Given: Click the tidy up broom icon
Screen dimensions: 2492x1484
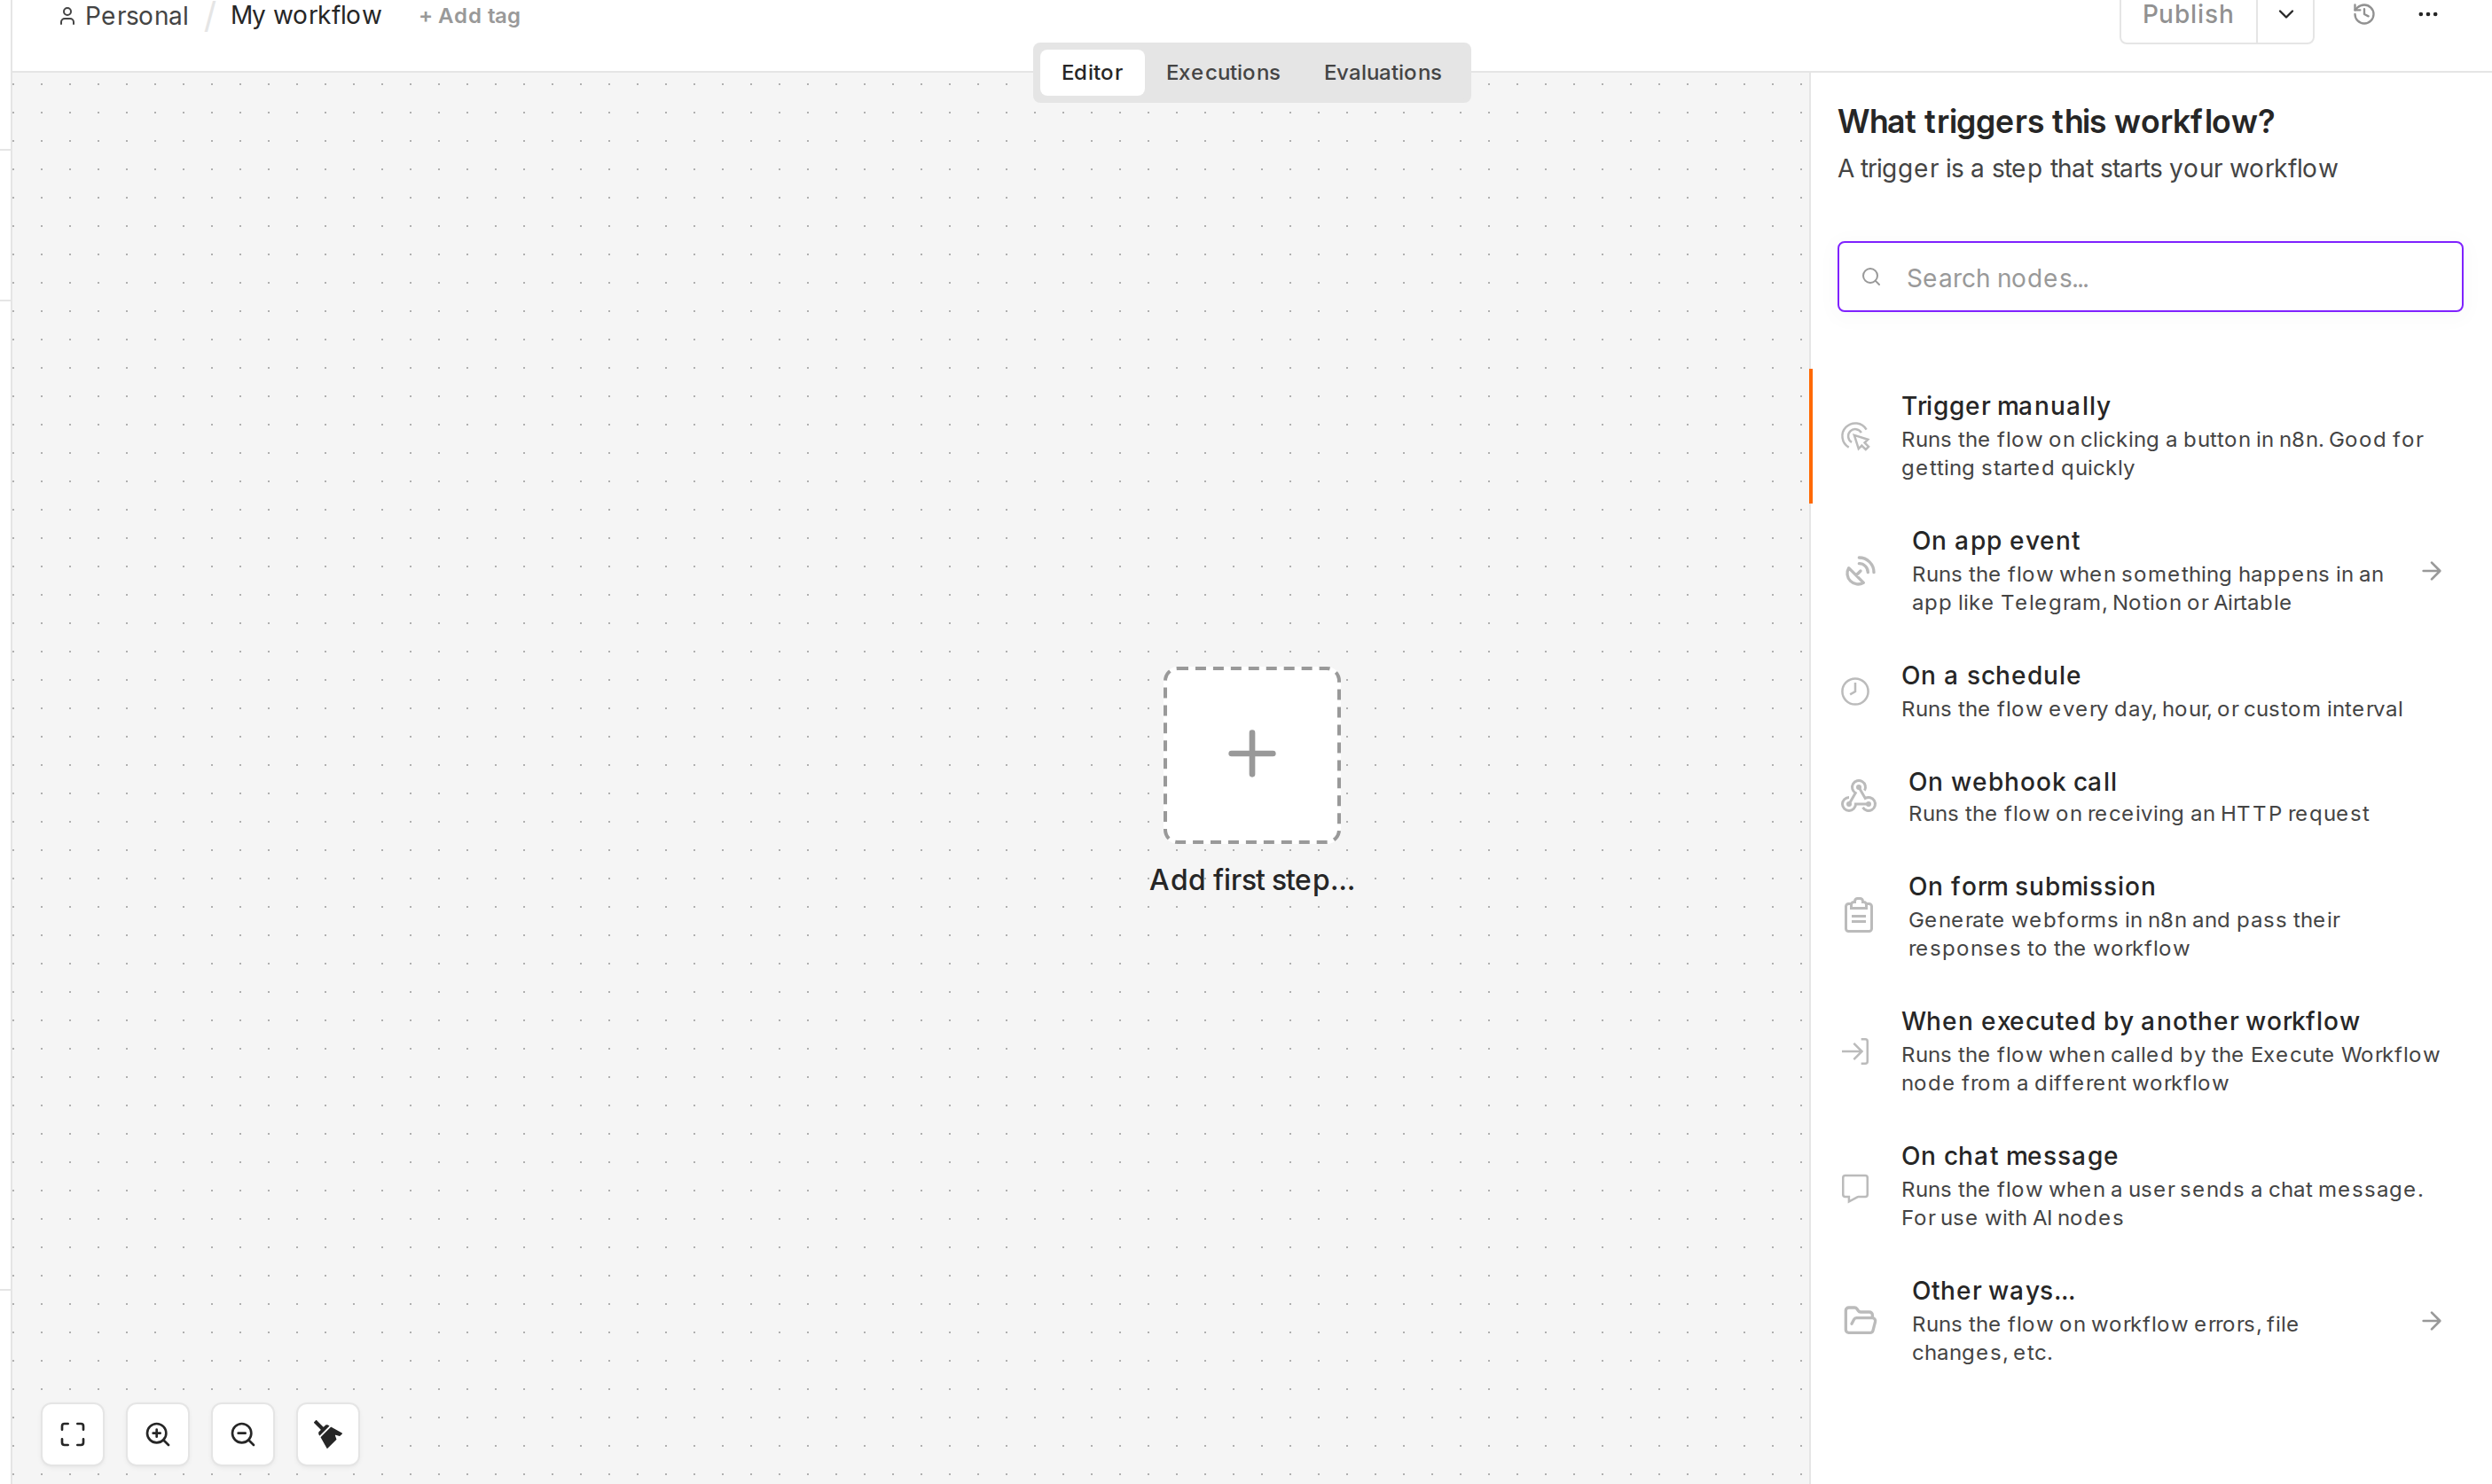Looking at the screenshot, I should pos(328,1434).
